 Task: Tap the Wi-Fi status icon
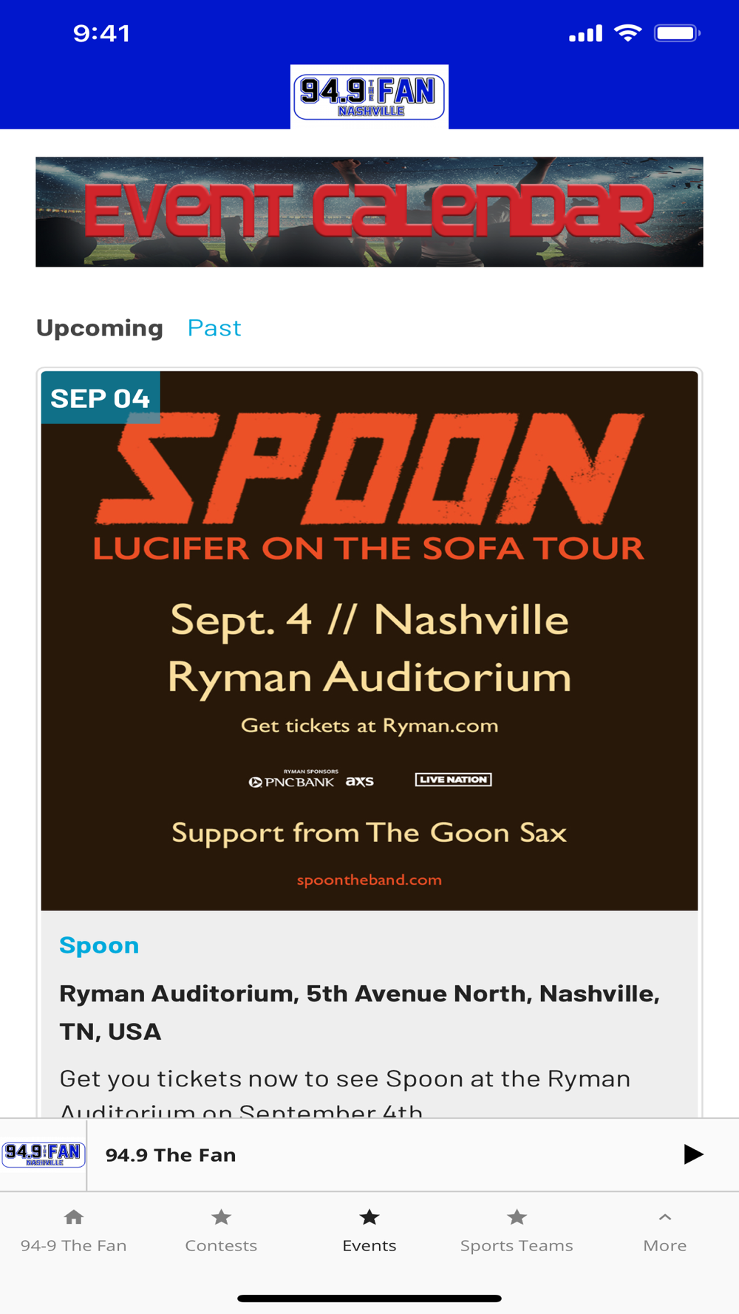[x=628, y=33]
